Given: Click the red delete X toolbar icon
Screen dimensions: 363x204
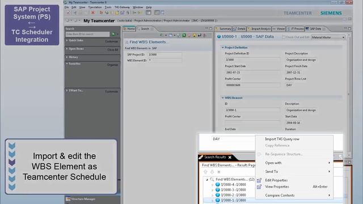Looking at the screenshot, I should coord(93,12).
